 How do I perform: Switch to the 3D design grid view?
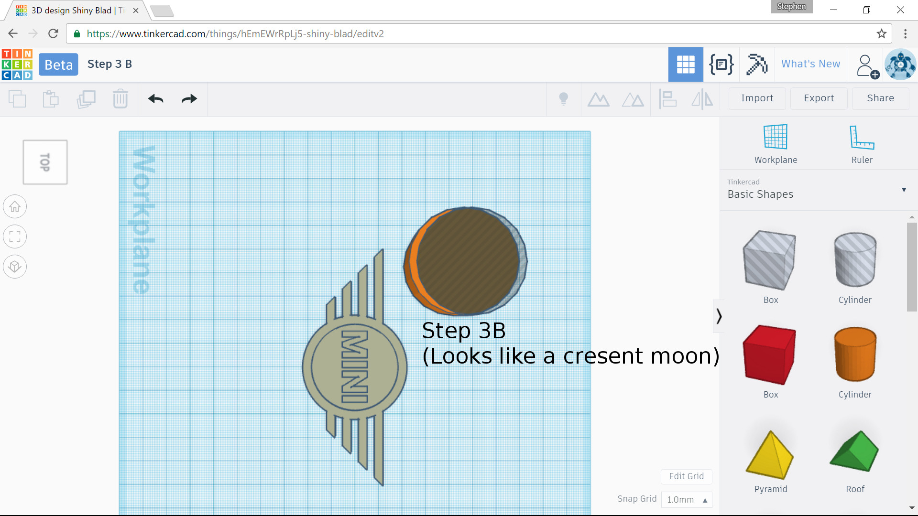[x=686, y=64]
